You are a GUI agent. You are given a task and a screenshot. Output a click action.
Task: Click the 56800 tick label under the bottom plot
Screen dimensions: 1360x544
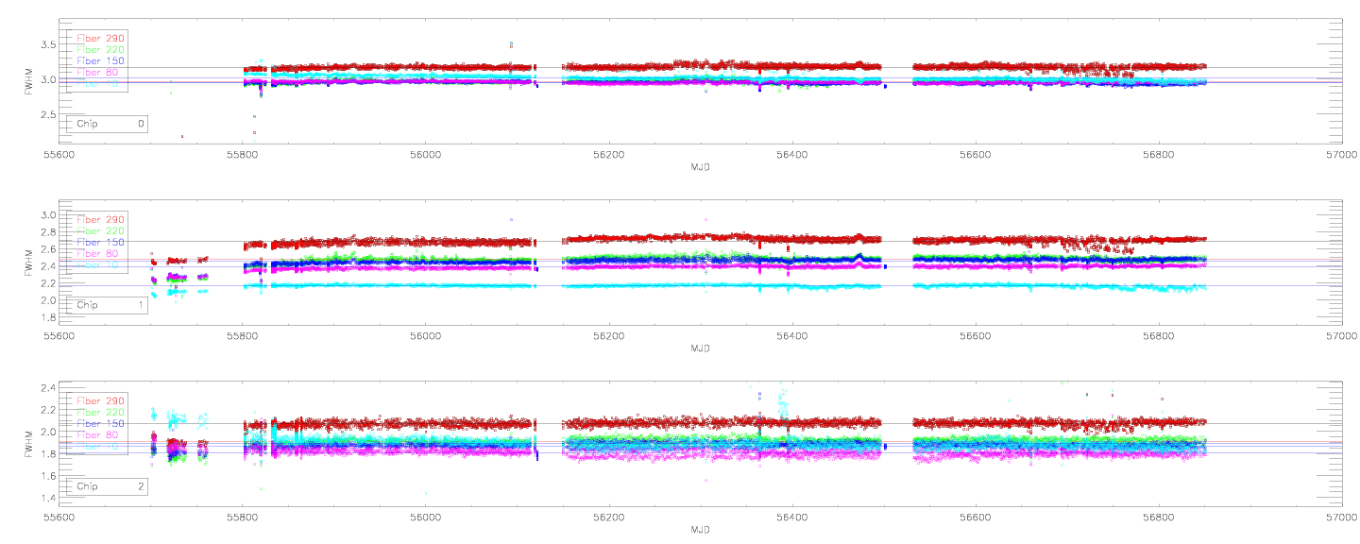point(1158,518)
